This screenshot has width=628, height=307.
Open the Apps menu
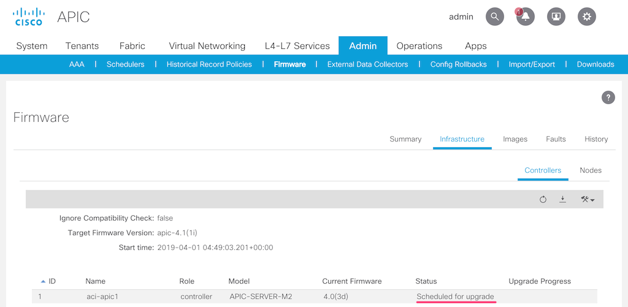coord(476,45)
